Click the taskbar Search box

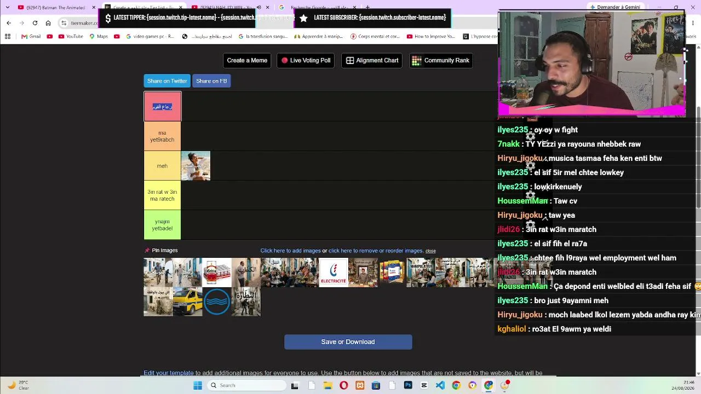tap(246, 385)
